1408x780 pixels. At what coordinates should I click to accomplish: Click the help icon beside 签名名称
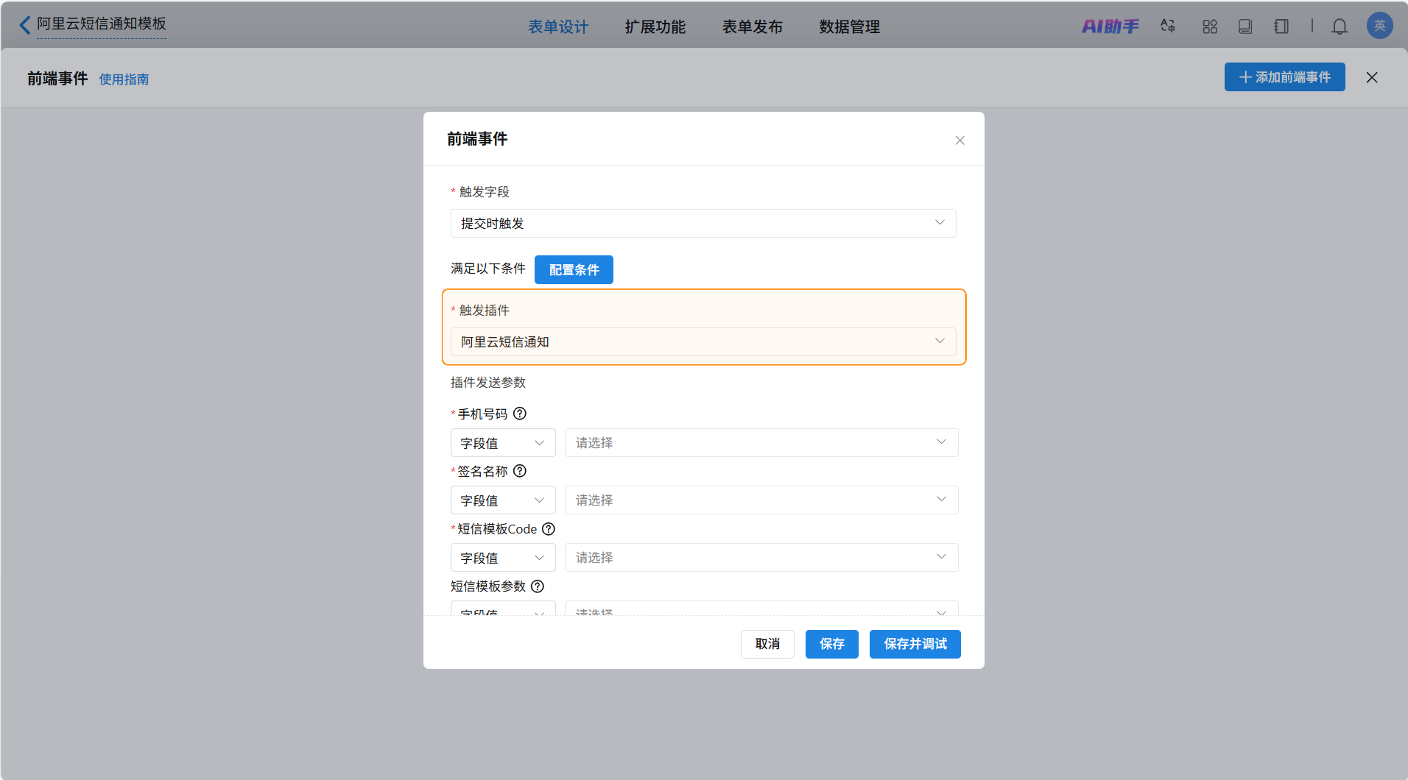tap(520, 471)
